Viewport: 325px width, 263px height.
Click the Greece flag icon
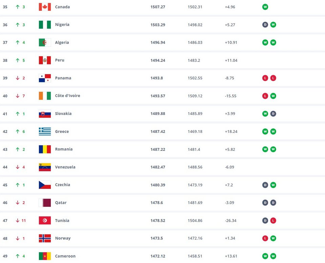[45, 131]
